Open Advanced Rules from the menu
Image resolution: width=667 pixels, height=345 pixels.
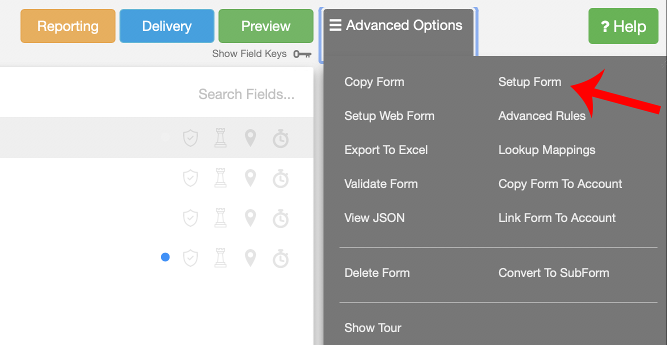coord(541,116)
